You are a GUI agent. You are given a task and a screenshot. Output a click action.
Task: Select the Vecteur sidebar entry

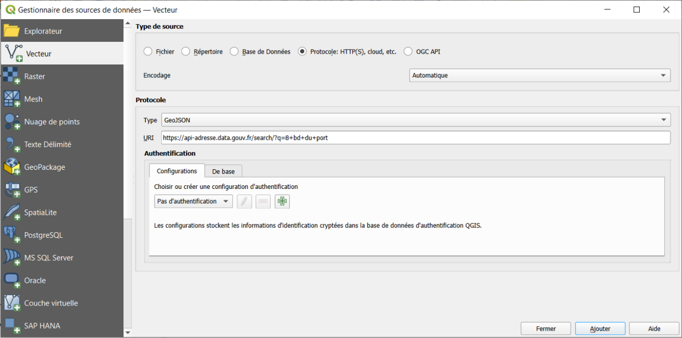39,53
